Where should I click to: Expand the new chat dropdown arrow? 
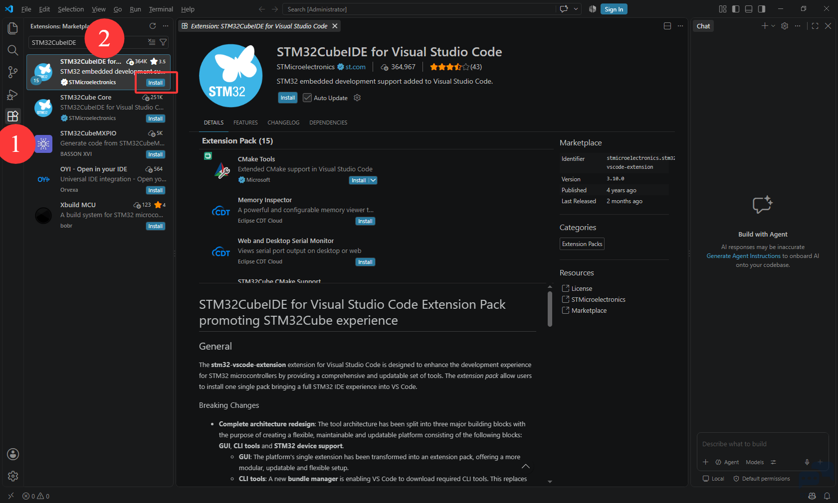click(x=773, y=26)
